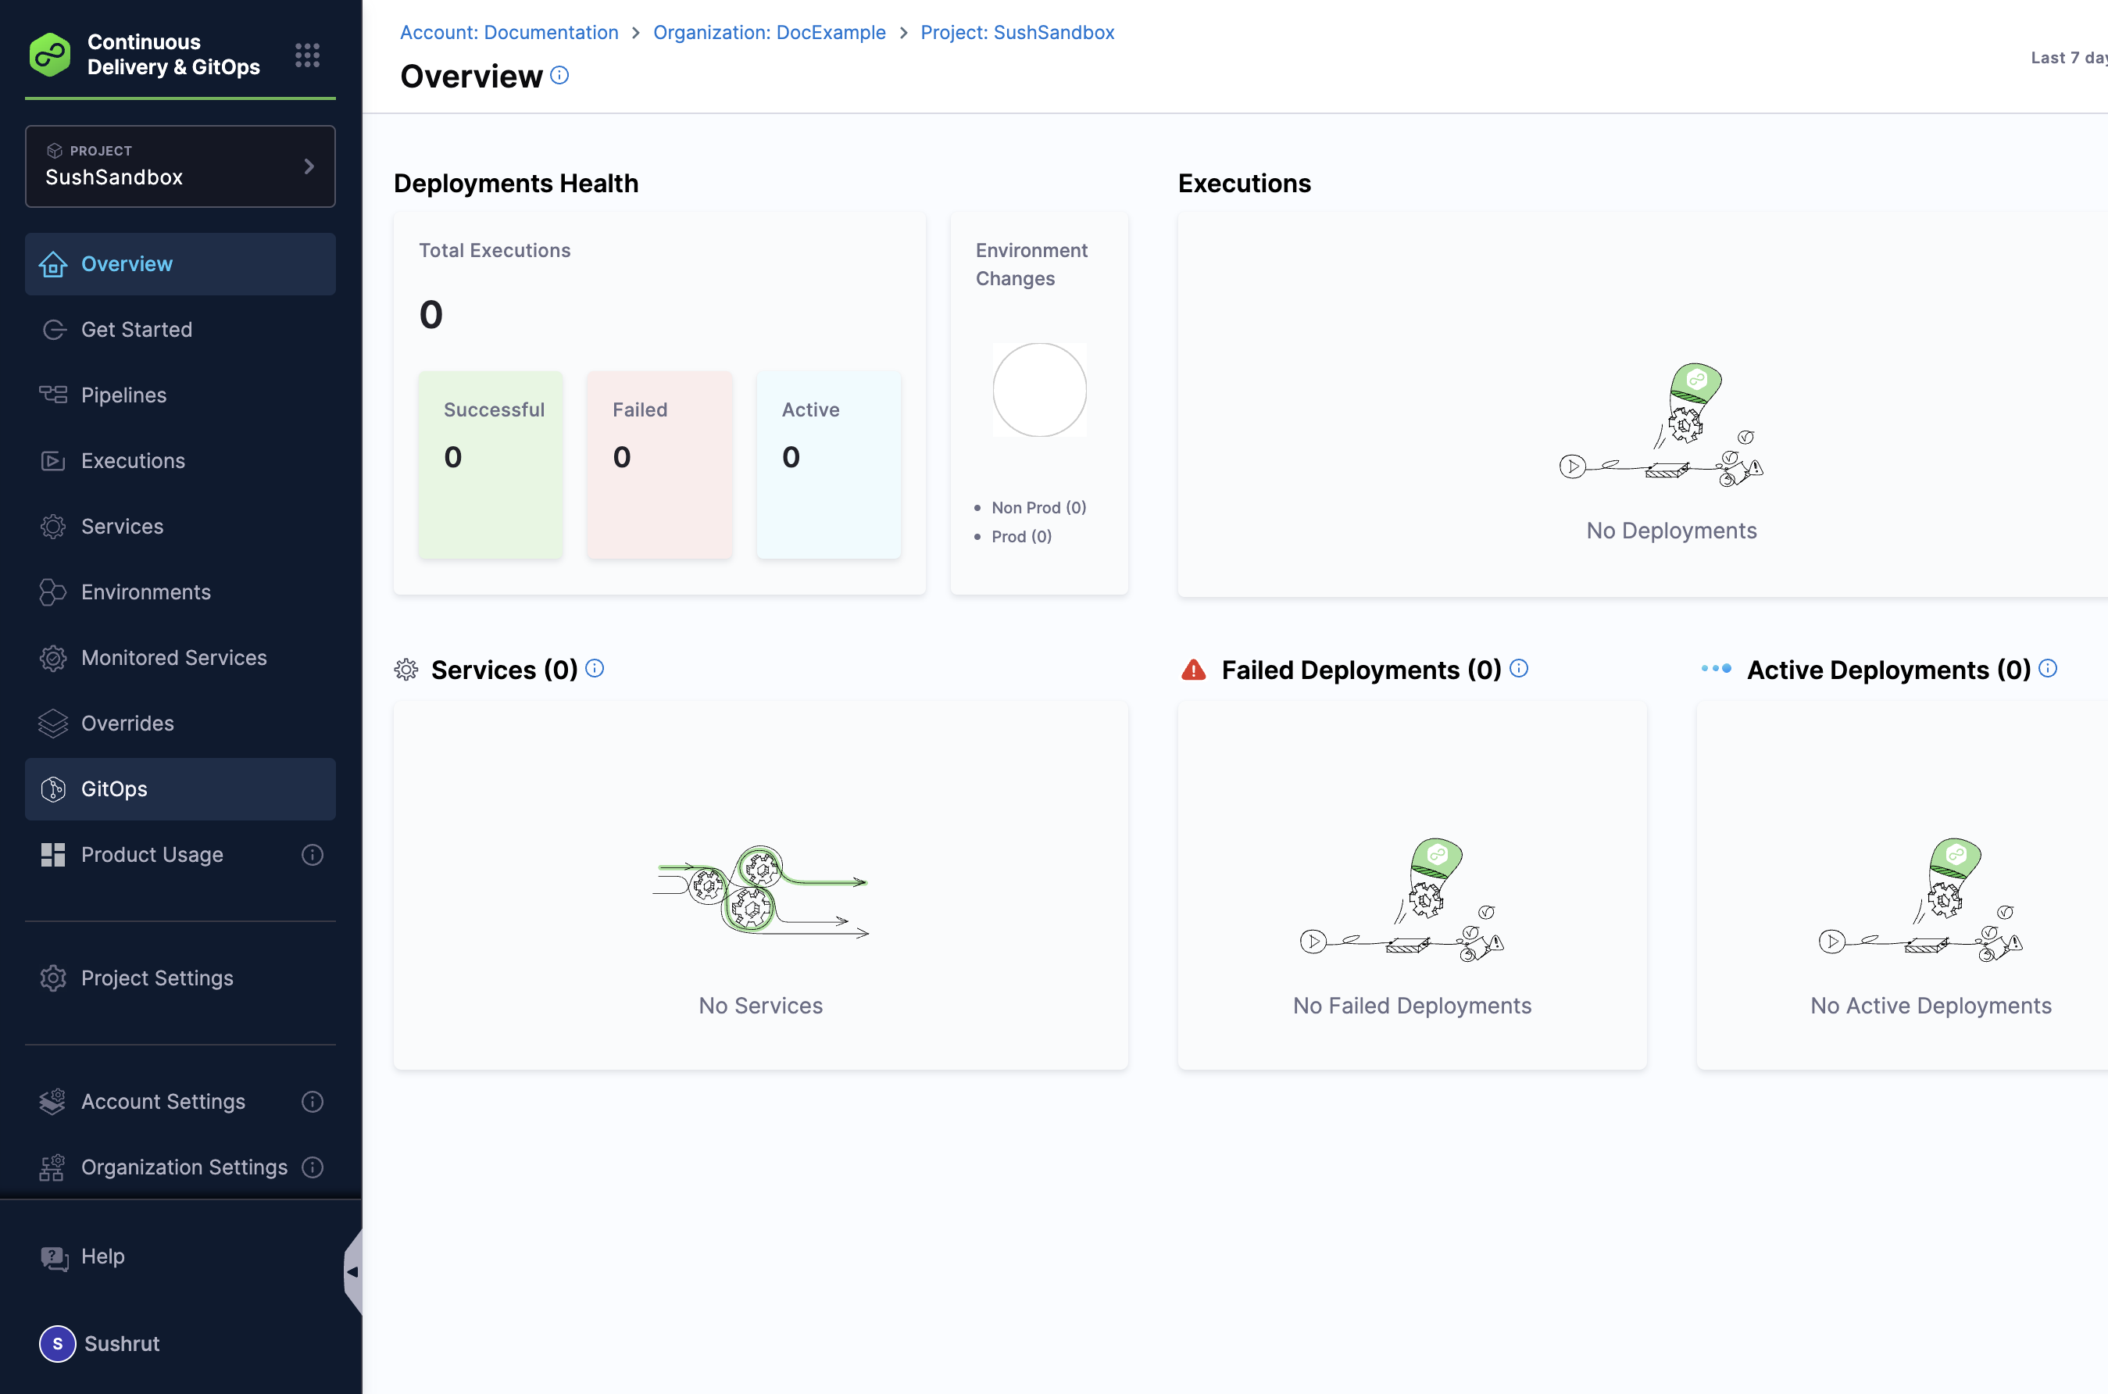The width and height of the screenshot is (2108, 1394).
Task: Click the Account Settings icon
Action: (53, 1102)
